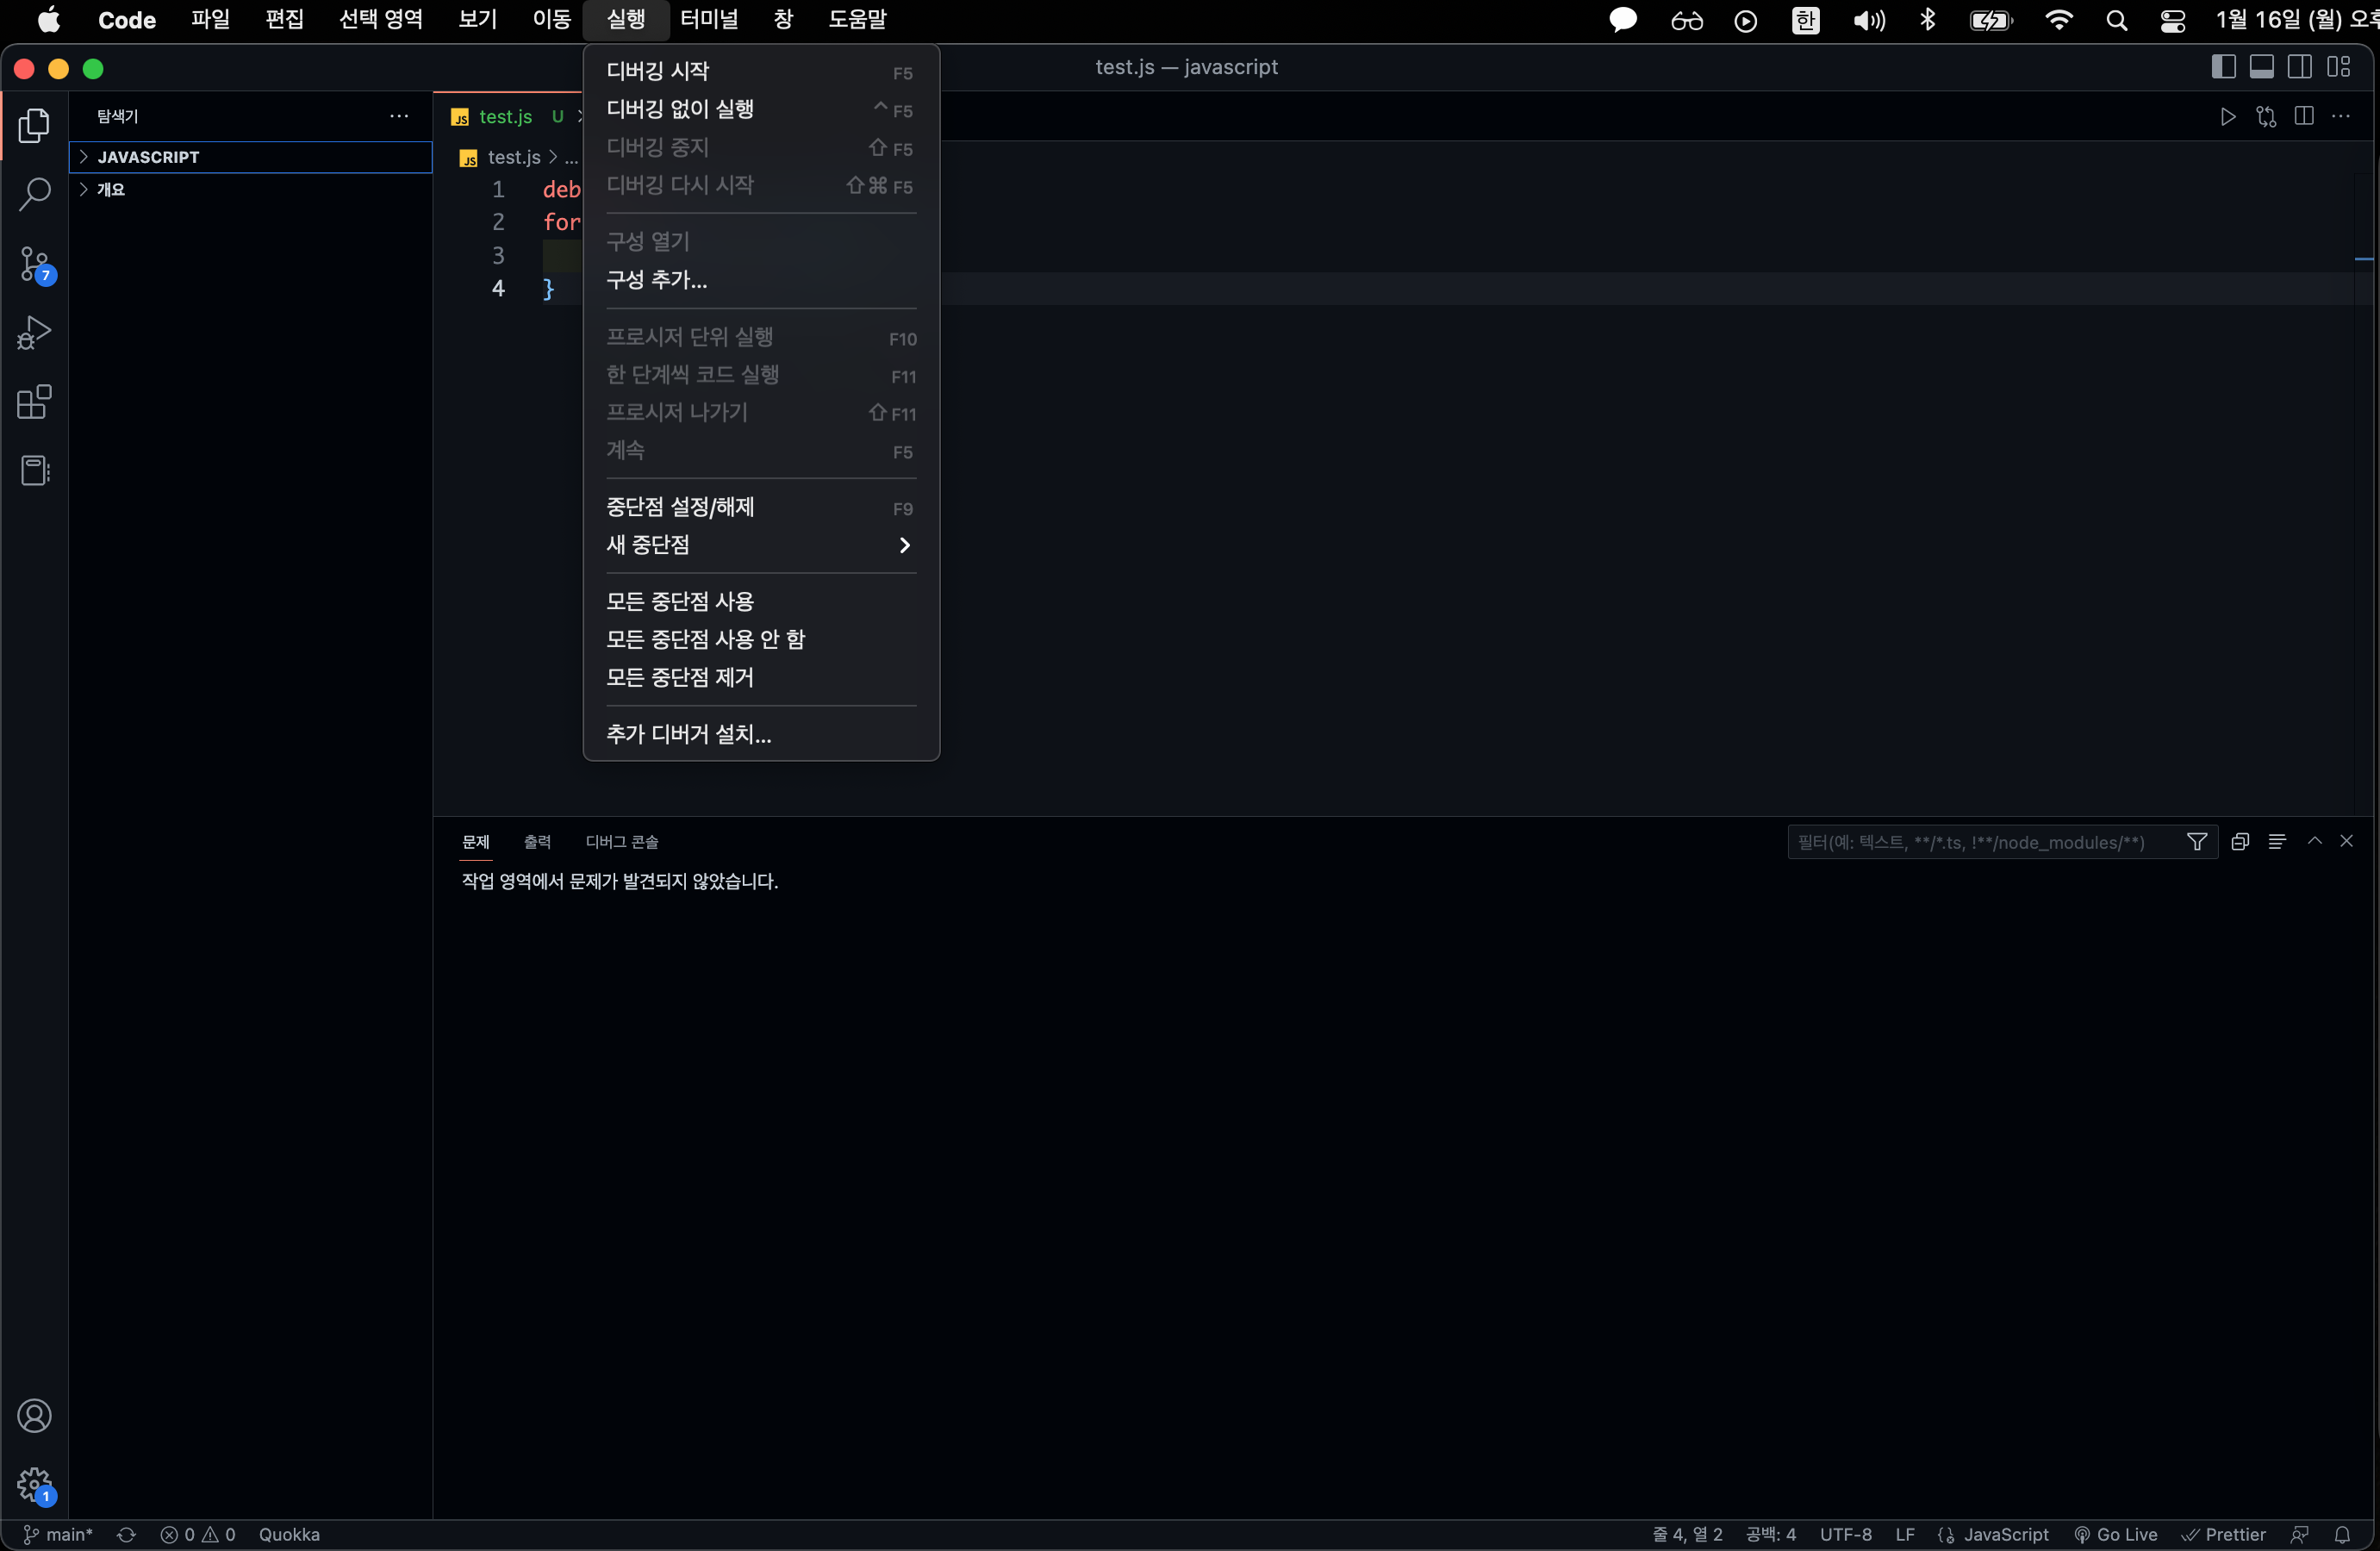Click the sync changes icon in status bar

coord(126,1534)
